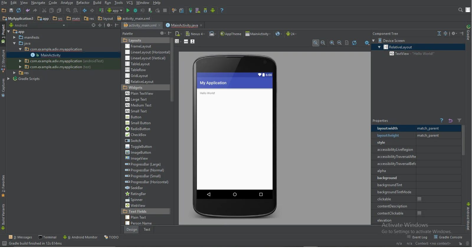Click the Debug app bug icon
This screenshot has height=249, width=472.
point(135,10)
